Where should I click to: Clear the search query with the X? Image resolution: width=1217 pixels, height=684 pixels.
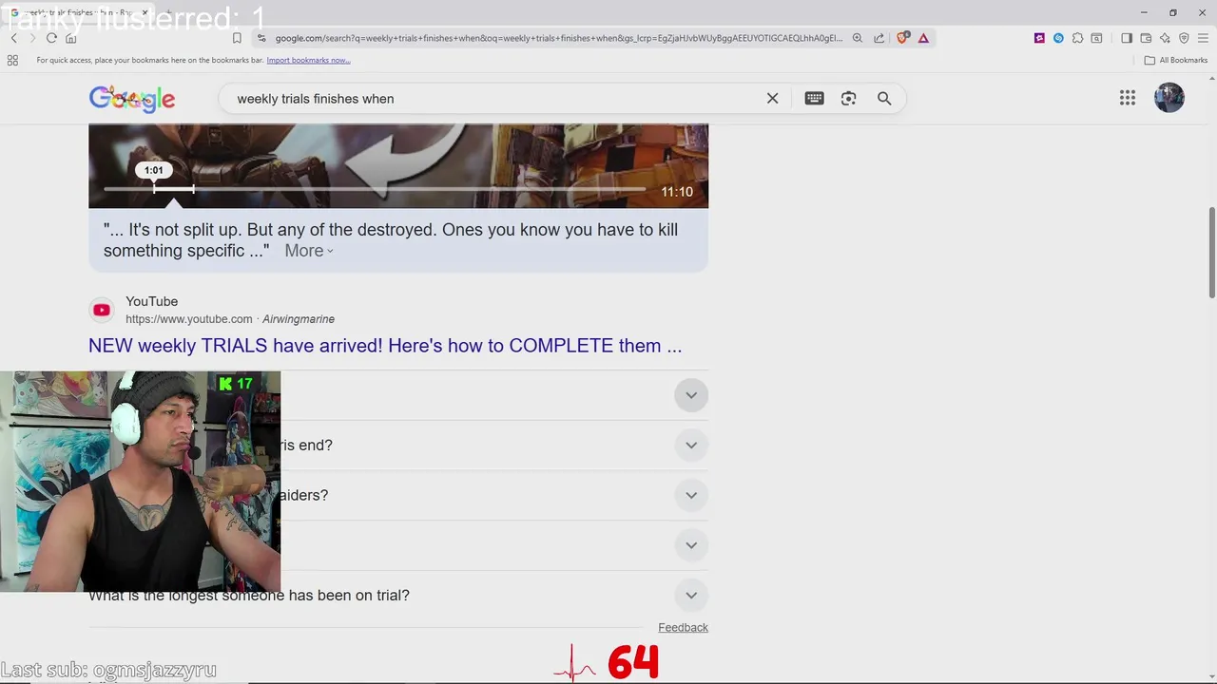pos(772,99)
